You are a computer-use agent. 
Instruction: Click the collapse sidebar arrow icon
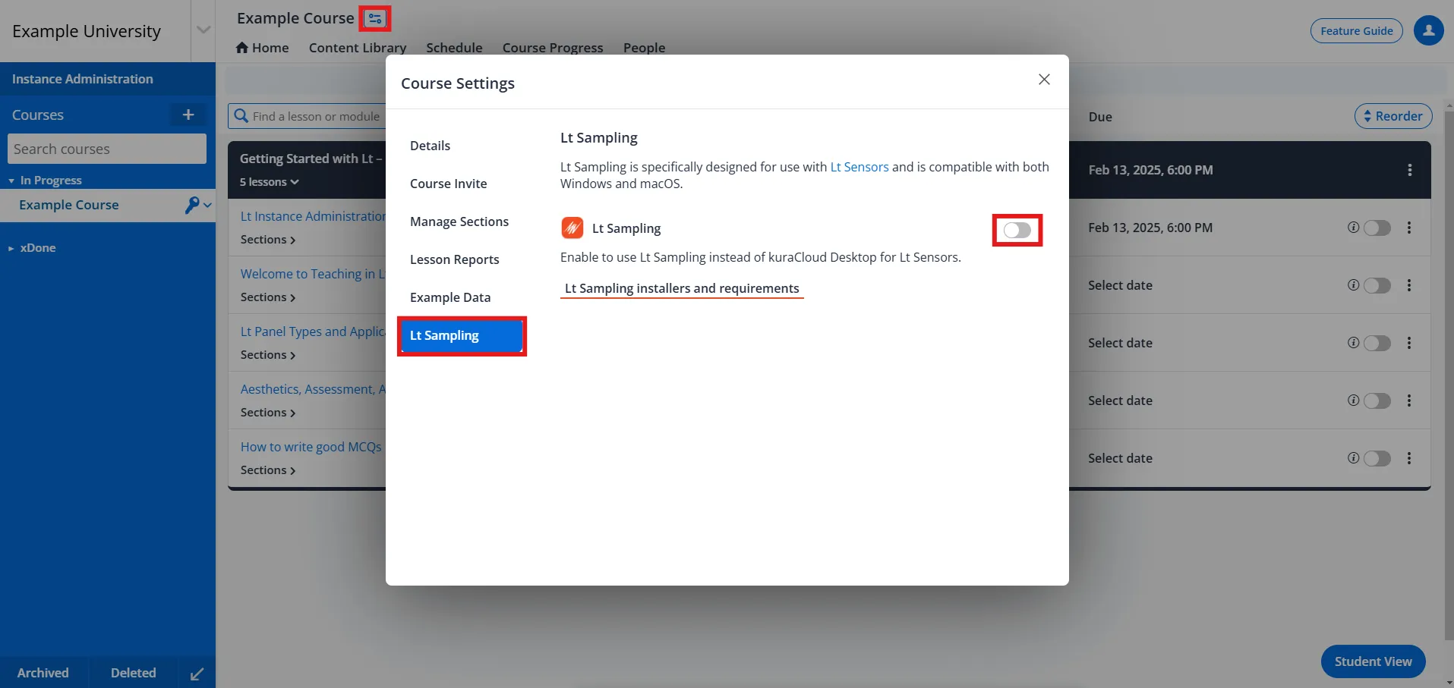pyautogui.click(x=197, y=674)
